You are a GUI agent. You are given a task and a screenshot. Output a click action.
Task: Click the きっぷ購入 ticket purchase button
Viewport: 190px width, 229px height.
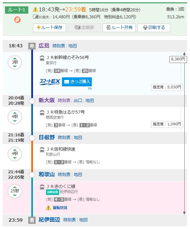coord(77,82)
